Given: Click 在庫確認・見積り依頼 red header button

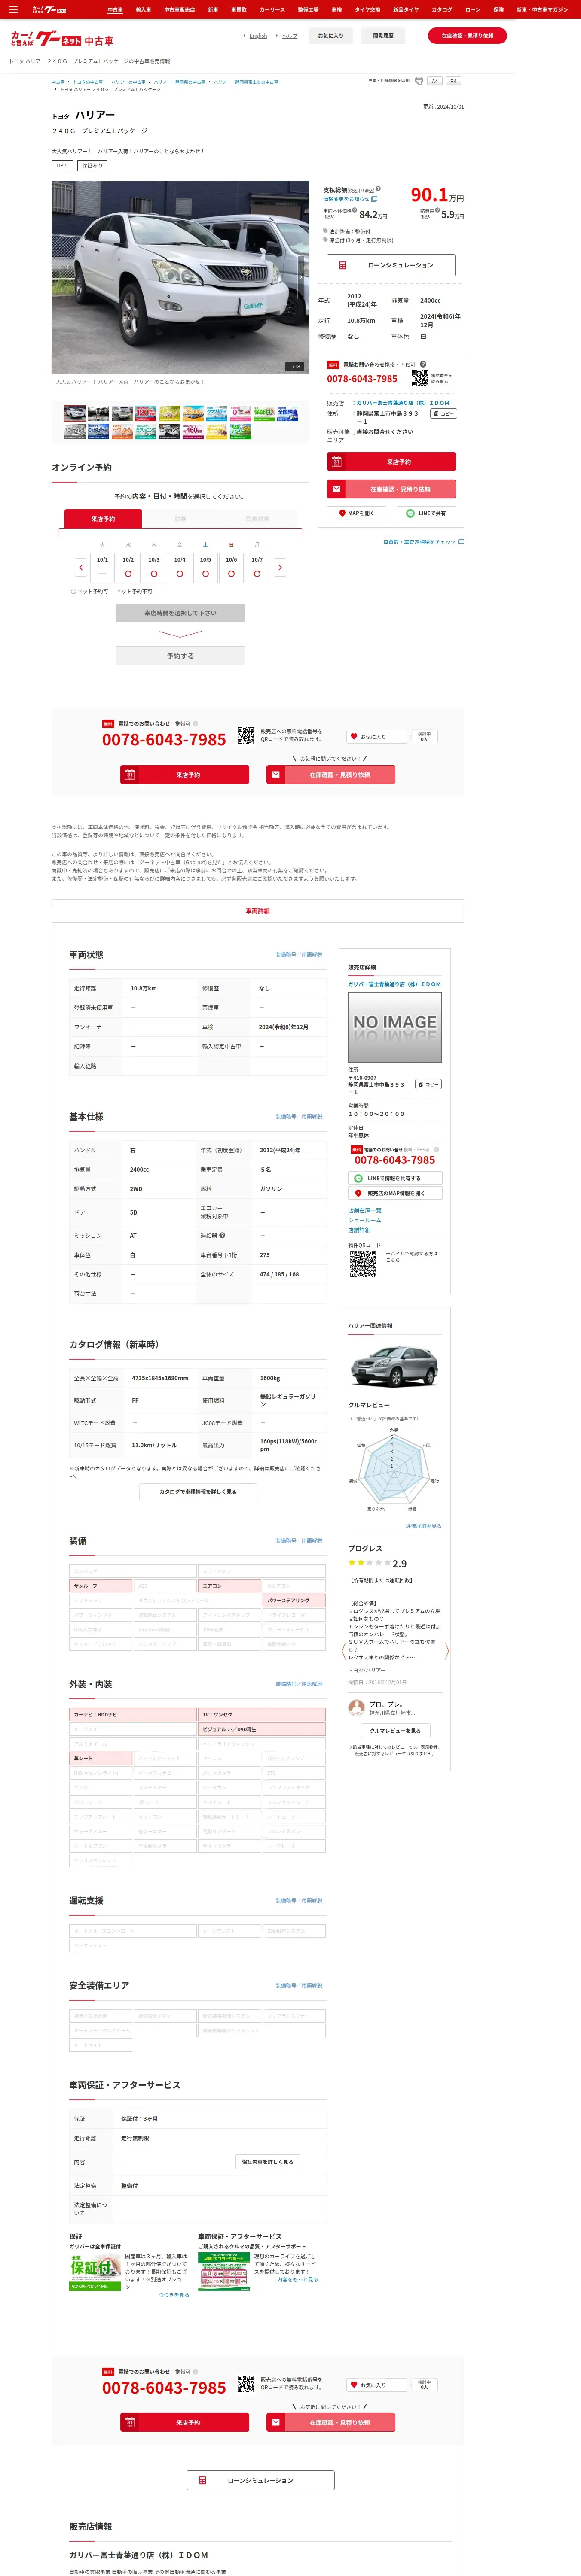Looking at the screenshot, I should [x=467, y=36].
